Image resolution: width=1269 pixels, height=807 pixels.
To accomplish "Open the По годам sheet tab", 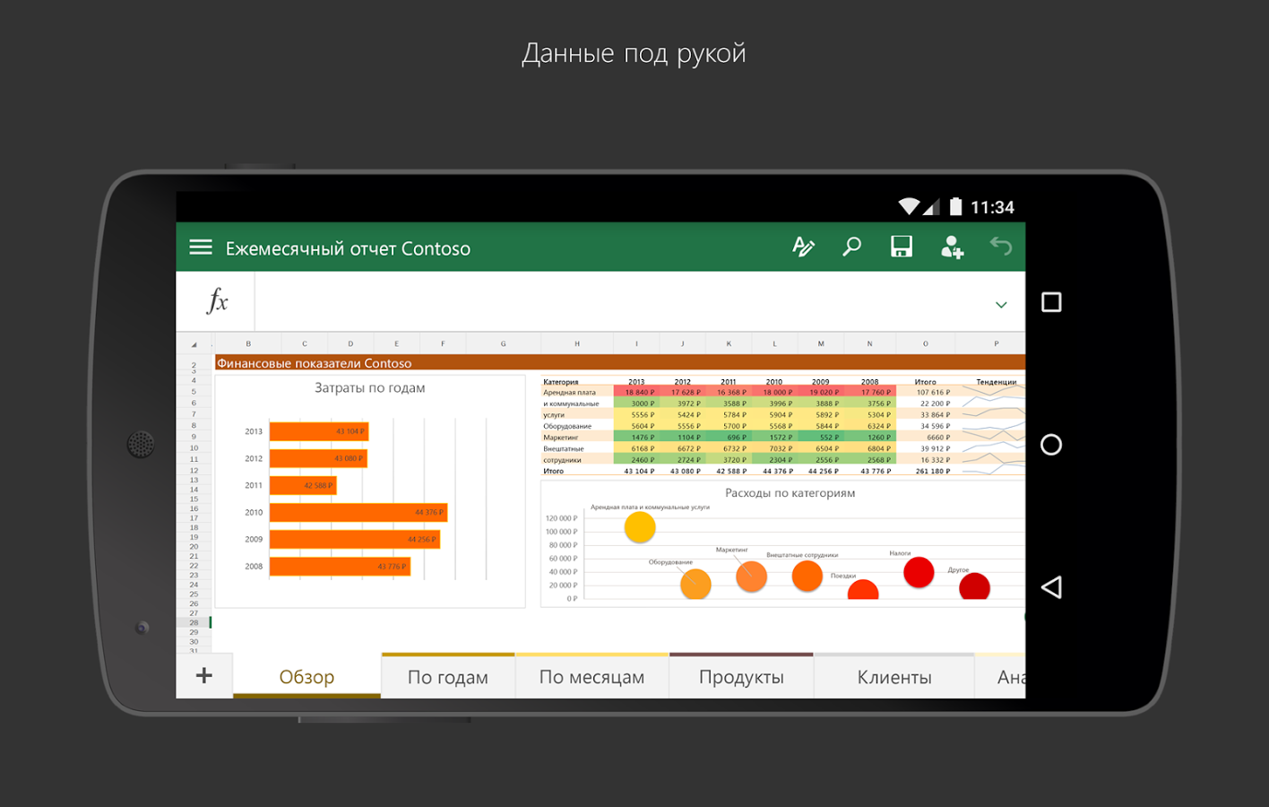I will click(448, 677).
